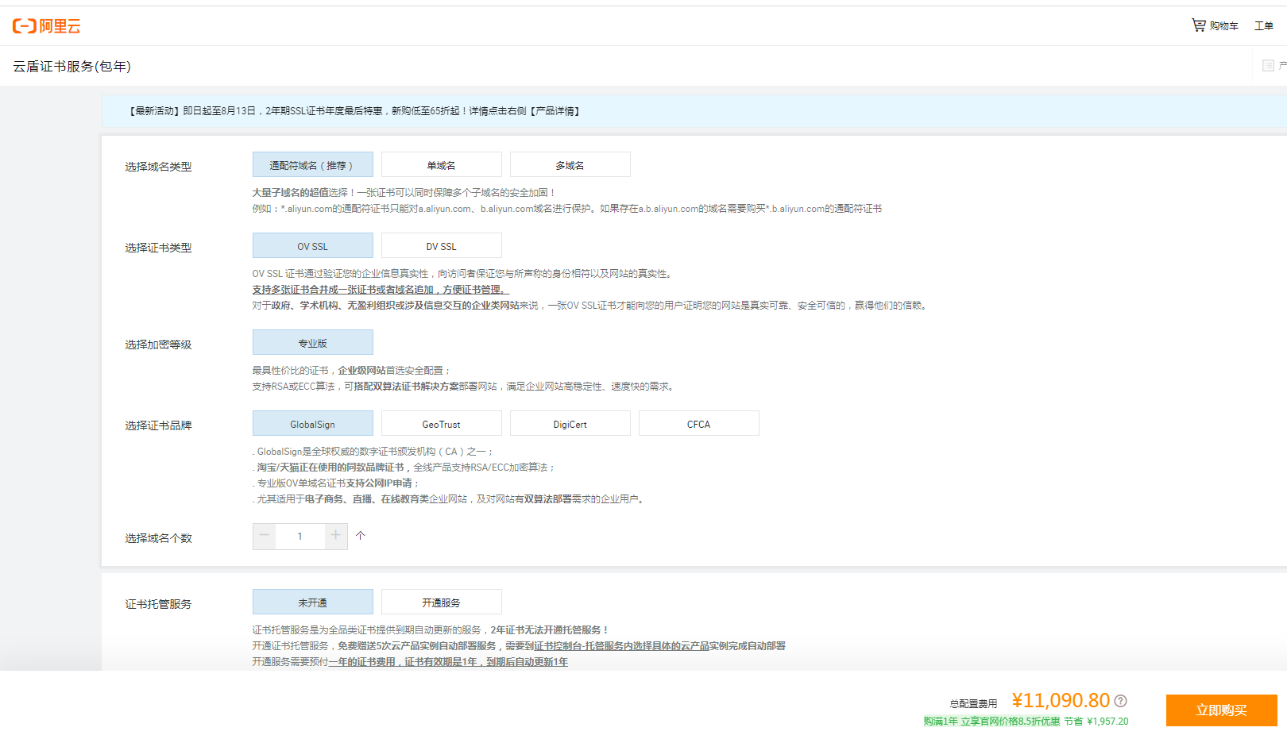Viewport: 1287px width, 739px height.
Task: Select 开通服务 hosting service option
Action: (x=442, y=602)
